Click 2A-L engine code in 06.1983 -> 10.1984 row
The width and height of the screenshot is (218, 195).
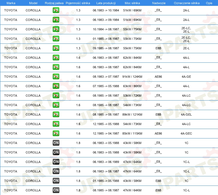coord(186,10)
